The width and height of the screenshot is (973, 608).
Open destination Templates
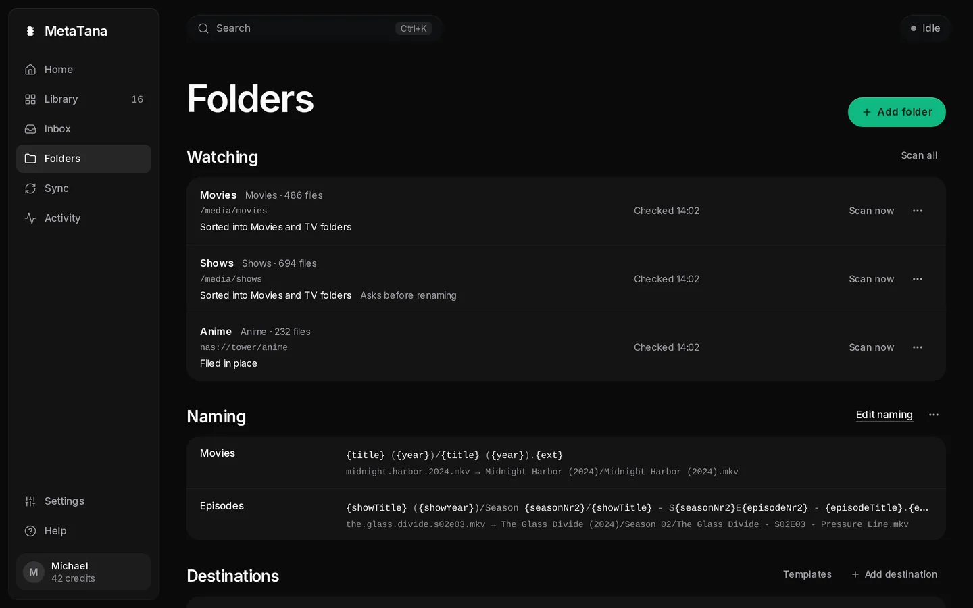tap(807, 574)
